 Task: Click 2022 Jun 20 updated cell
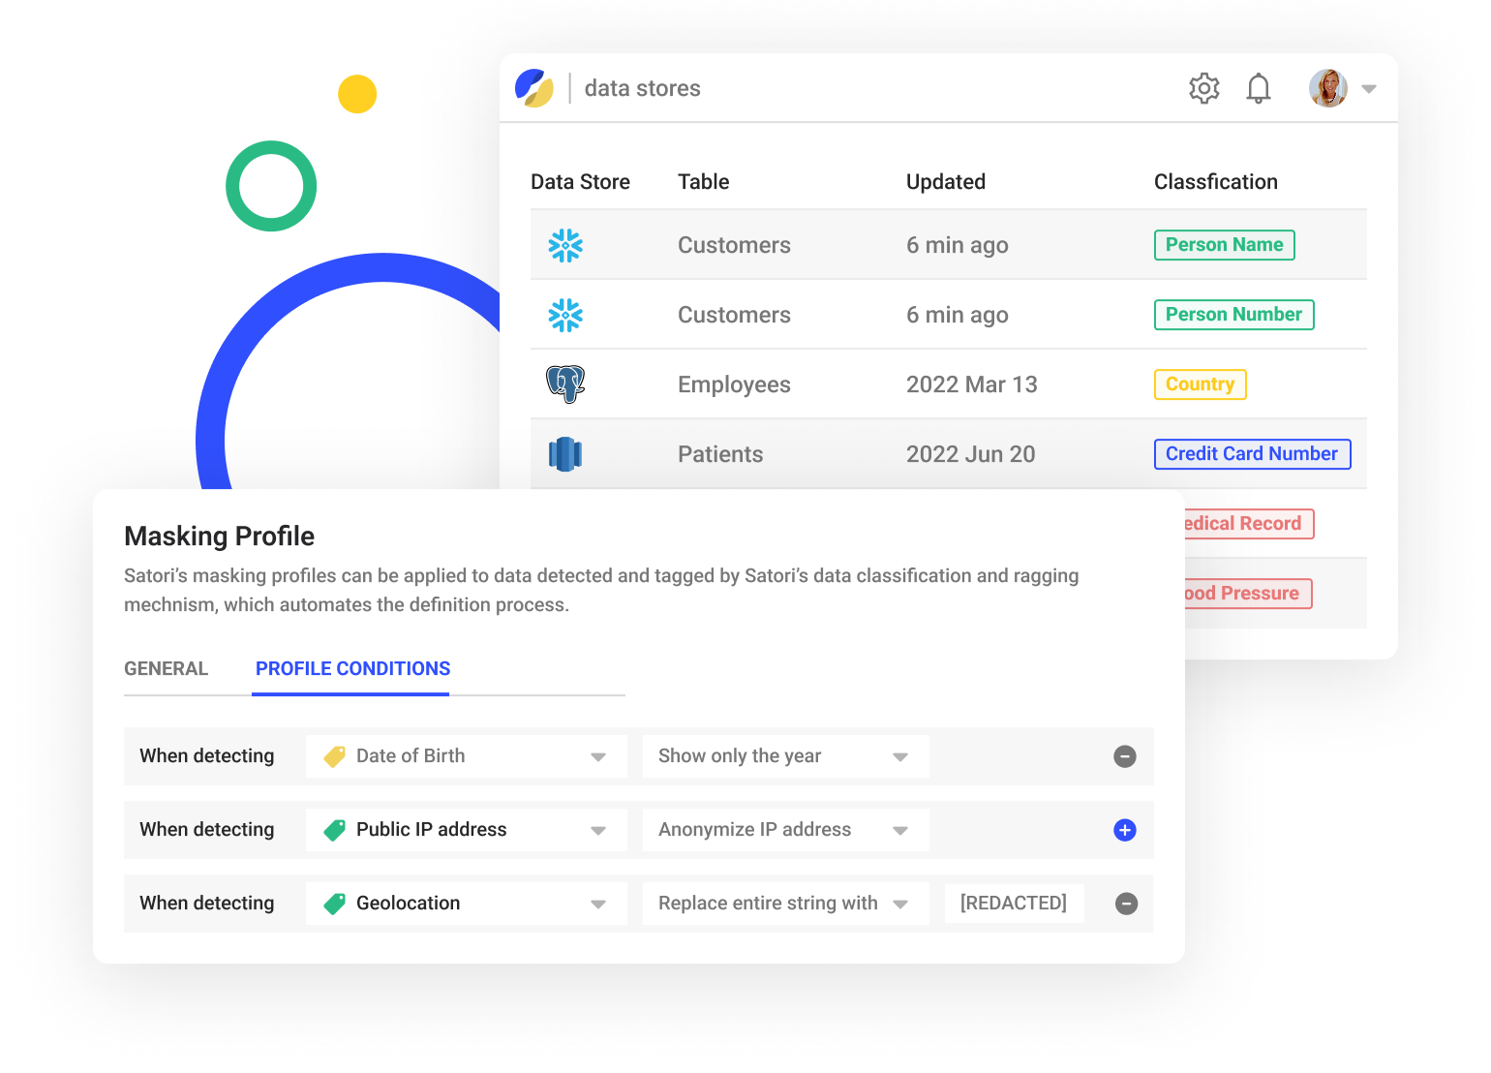[x=970, y=454]
